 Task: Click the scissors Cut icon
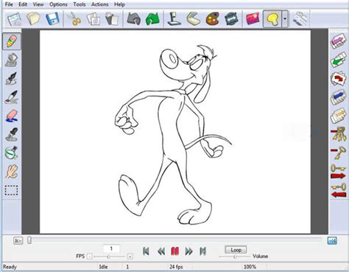(74, 19)
